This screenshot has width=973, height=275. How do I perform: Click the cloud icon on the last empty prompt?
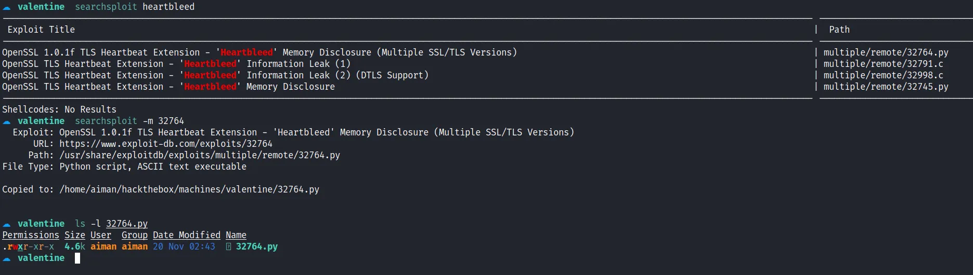click(x=7, y=258)
